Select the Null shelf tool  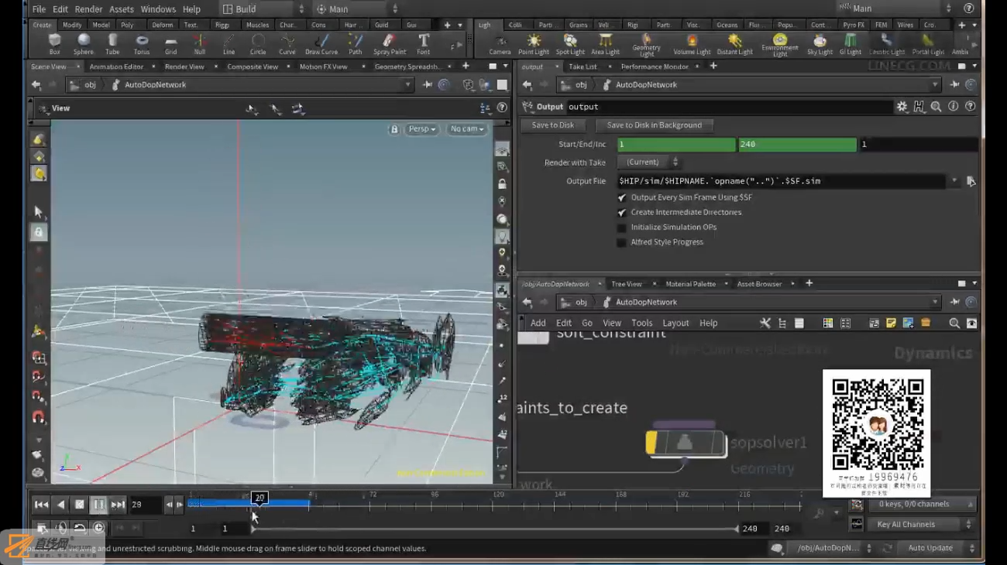click(x=200, y=43)
